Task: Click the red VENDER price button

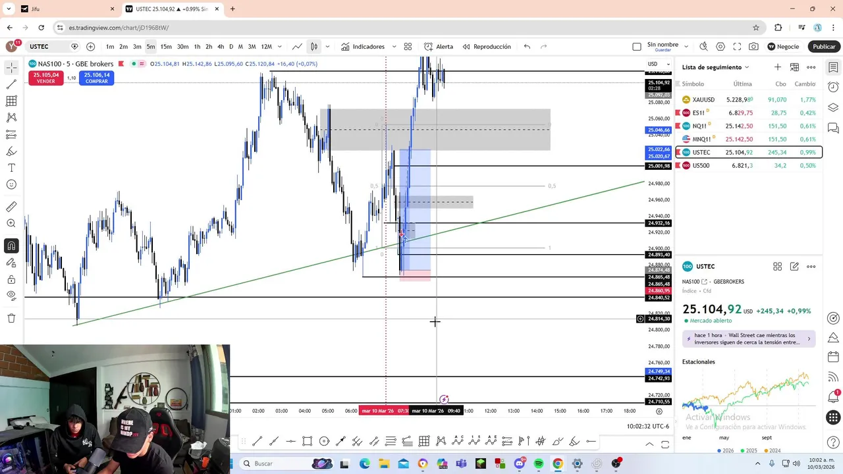Action: (46, 78)
